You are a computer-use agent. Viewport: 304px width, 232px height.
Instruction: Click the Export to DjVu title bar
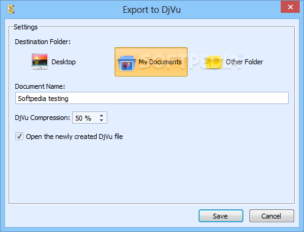click(151, 10)
